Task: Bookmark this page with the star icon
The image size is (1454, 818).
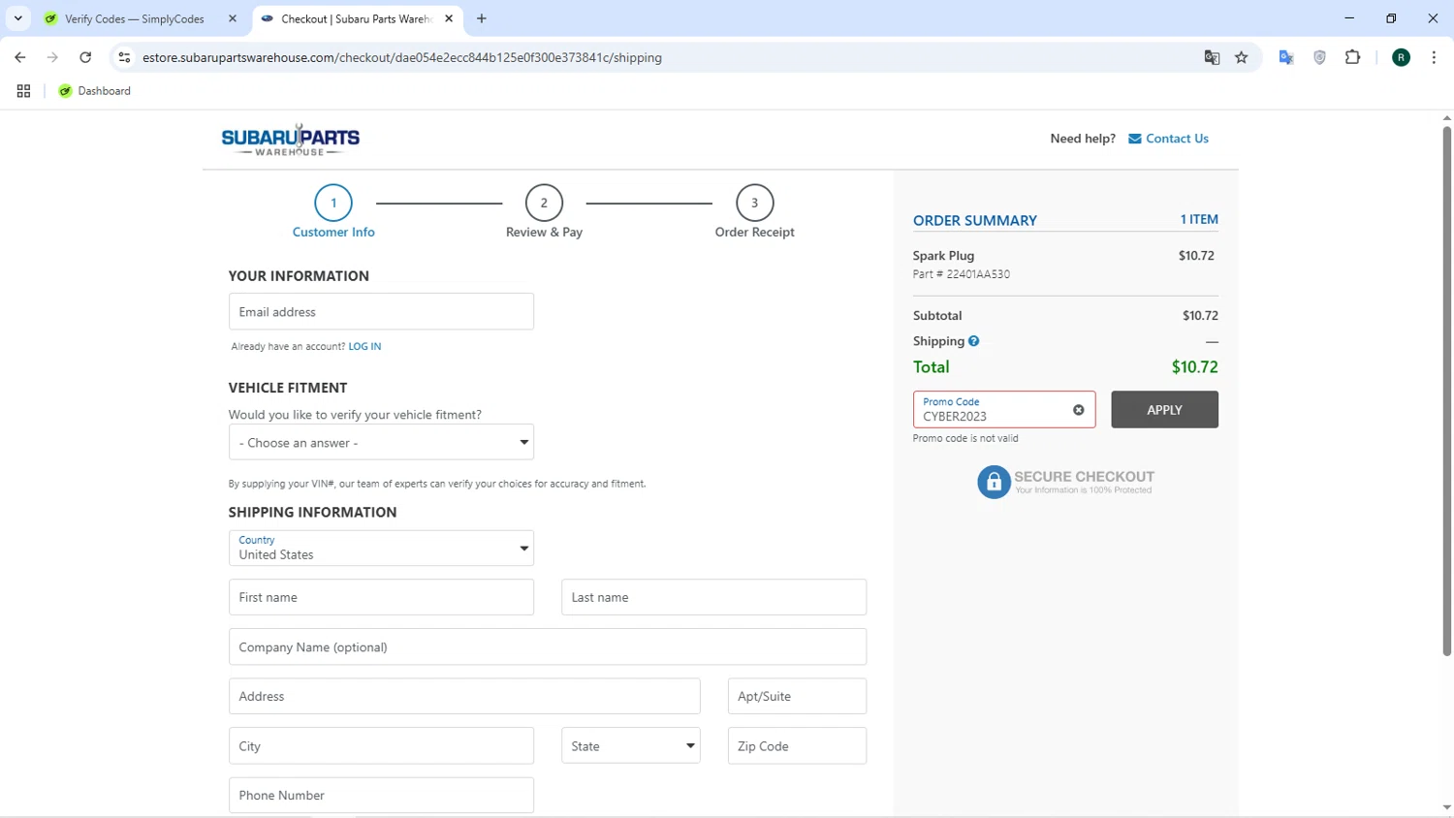Action: coord(1242,57)
